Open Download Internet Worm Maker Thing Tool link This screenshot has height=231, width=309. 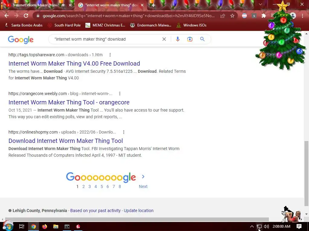coord(65,141)
